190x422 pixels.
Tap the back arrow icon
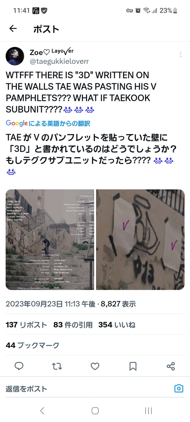(x=13, y=28)
